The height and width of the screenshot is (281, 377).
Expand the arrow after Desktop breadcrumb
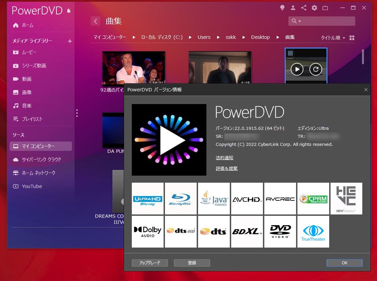(278, 37)
